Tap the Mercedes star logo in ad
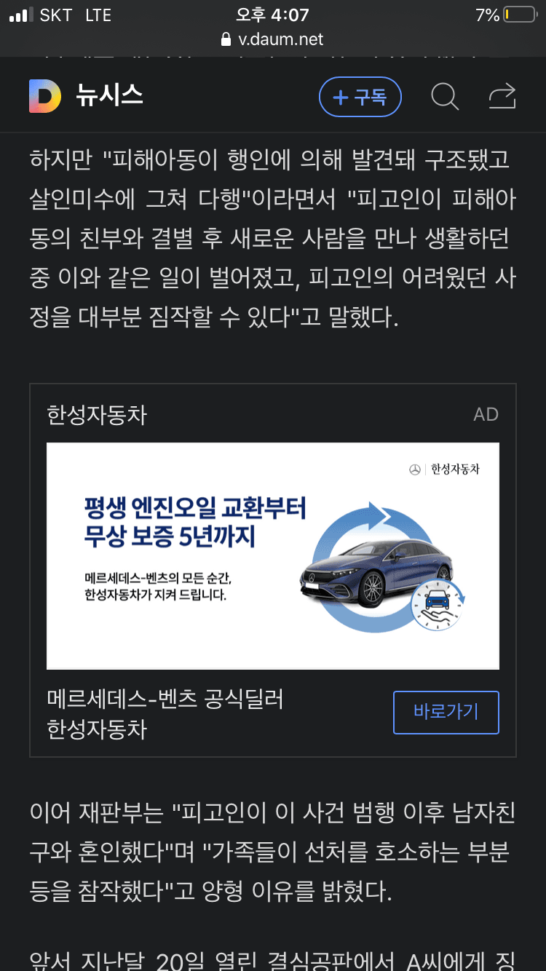The height and width of the screenshot is (971, 546). pyautogui.click(x=415, y=470)
